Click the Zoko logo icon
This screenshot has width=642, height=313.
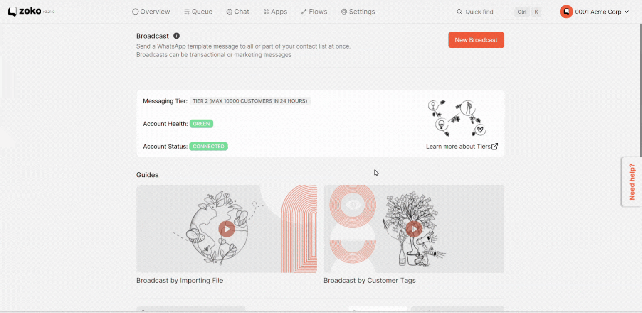[x=12, y=12]
